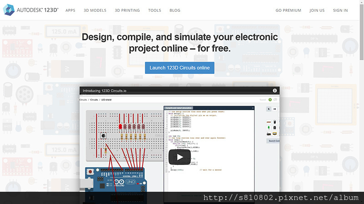Click the chat icon near Saved label
Screen dimensions: 364x204
275,100
